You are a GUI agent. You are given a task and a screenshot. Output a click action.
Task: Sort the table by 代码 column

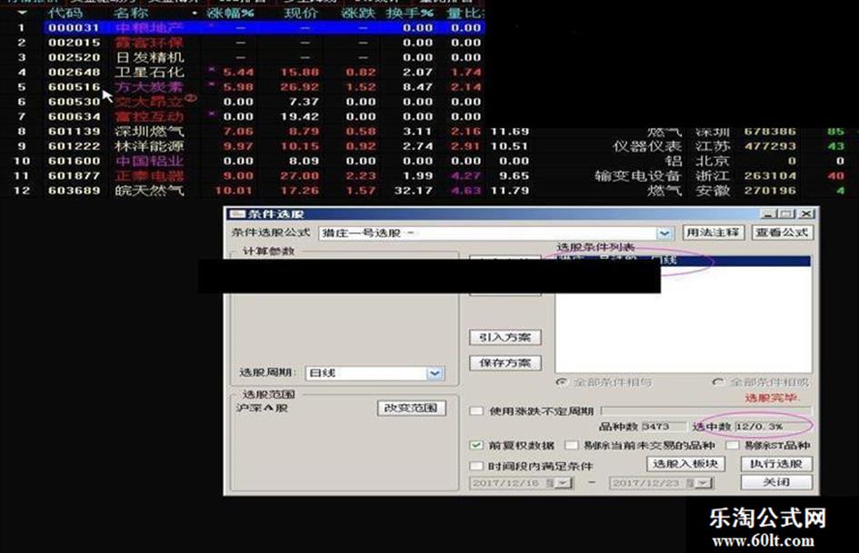pos(65,13)
